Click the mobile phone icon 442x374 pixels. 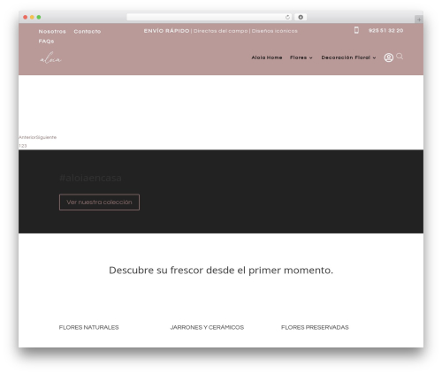coord(356,30)
